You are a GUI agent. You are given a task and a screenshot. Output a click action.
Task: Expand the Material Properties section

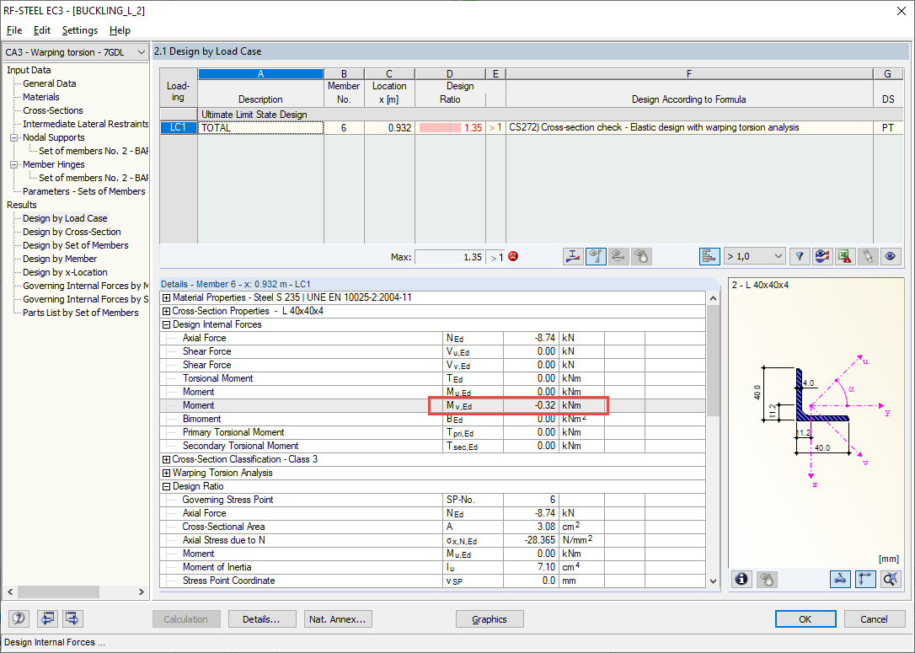pyautogui.click(x=166, y=297)
